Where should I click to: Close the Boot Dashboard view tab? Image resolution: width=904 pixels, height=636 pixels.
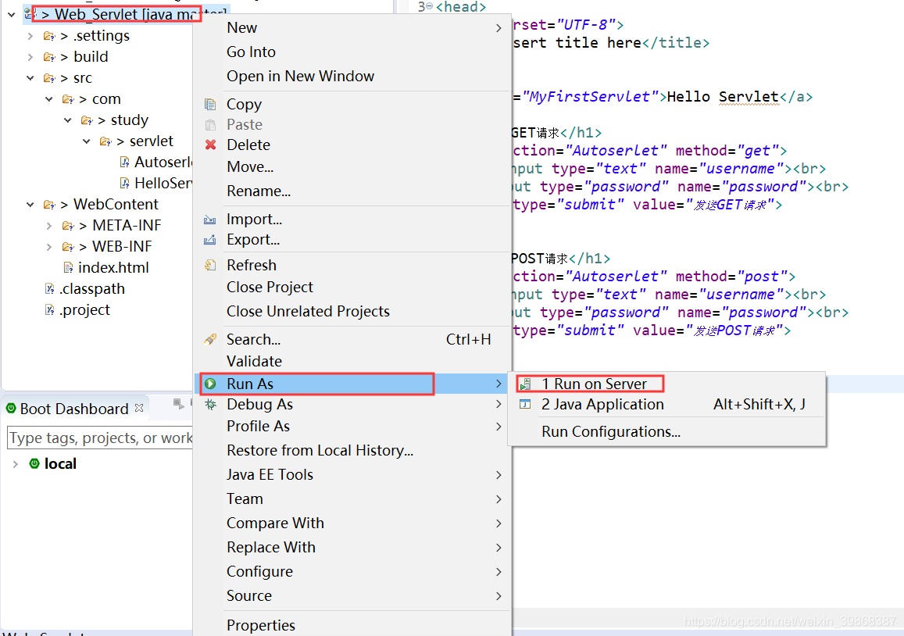(x=139, y=408)
